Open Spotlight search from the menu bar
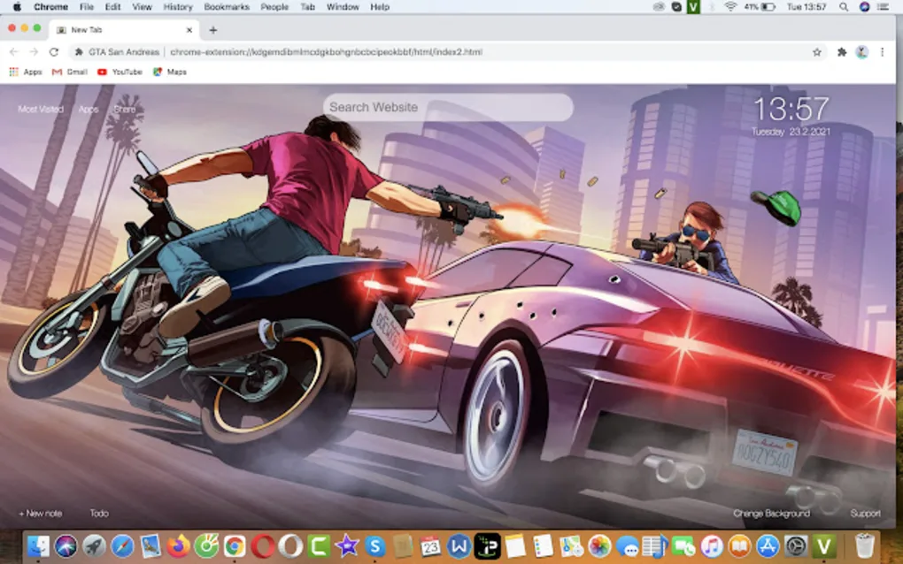The height and width of the screenshot is (564, 903). pyautogui.click(x=845, y=7)
